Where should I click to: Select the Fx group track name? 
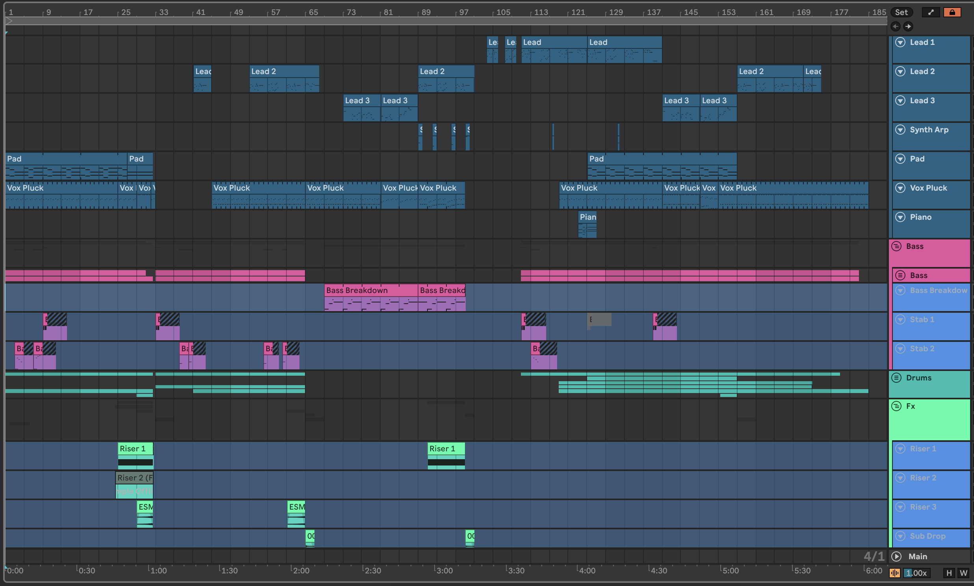(911, 406)
